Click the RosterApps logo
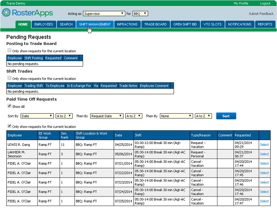 pyautogui.click(x=27, y=13)
